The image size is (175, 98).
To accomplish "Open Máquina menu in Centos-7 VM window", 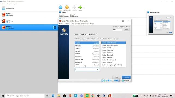I will (68, 24).
